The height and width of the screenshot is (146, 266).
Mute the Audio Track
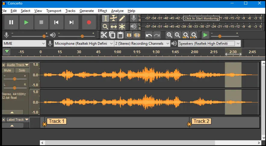(8, 70)
